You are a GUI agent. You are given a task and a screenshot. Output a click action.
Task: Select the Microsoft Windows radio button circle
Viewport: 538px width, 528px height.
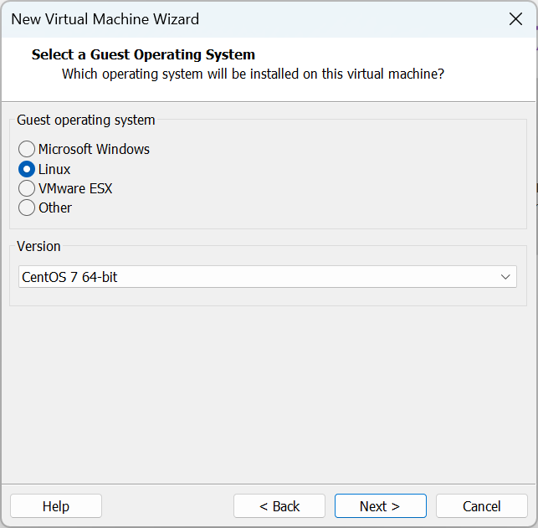point(27,150)
